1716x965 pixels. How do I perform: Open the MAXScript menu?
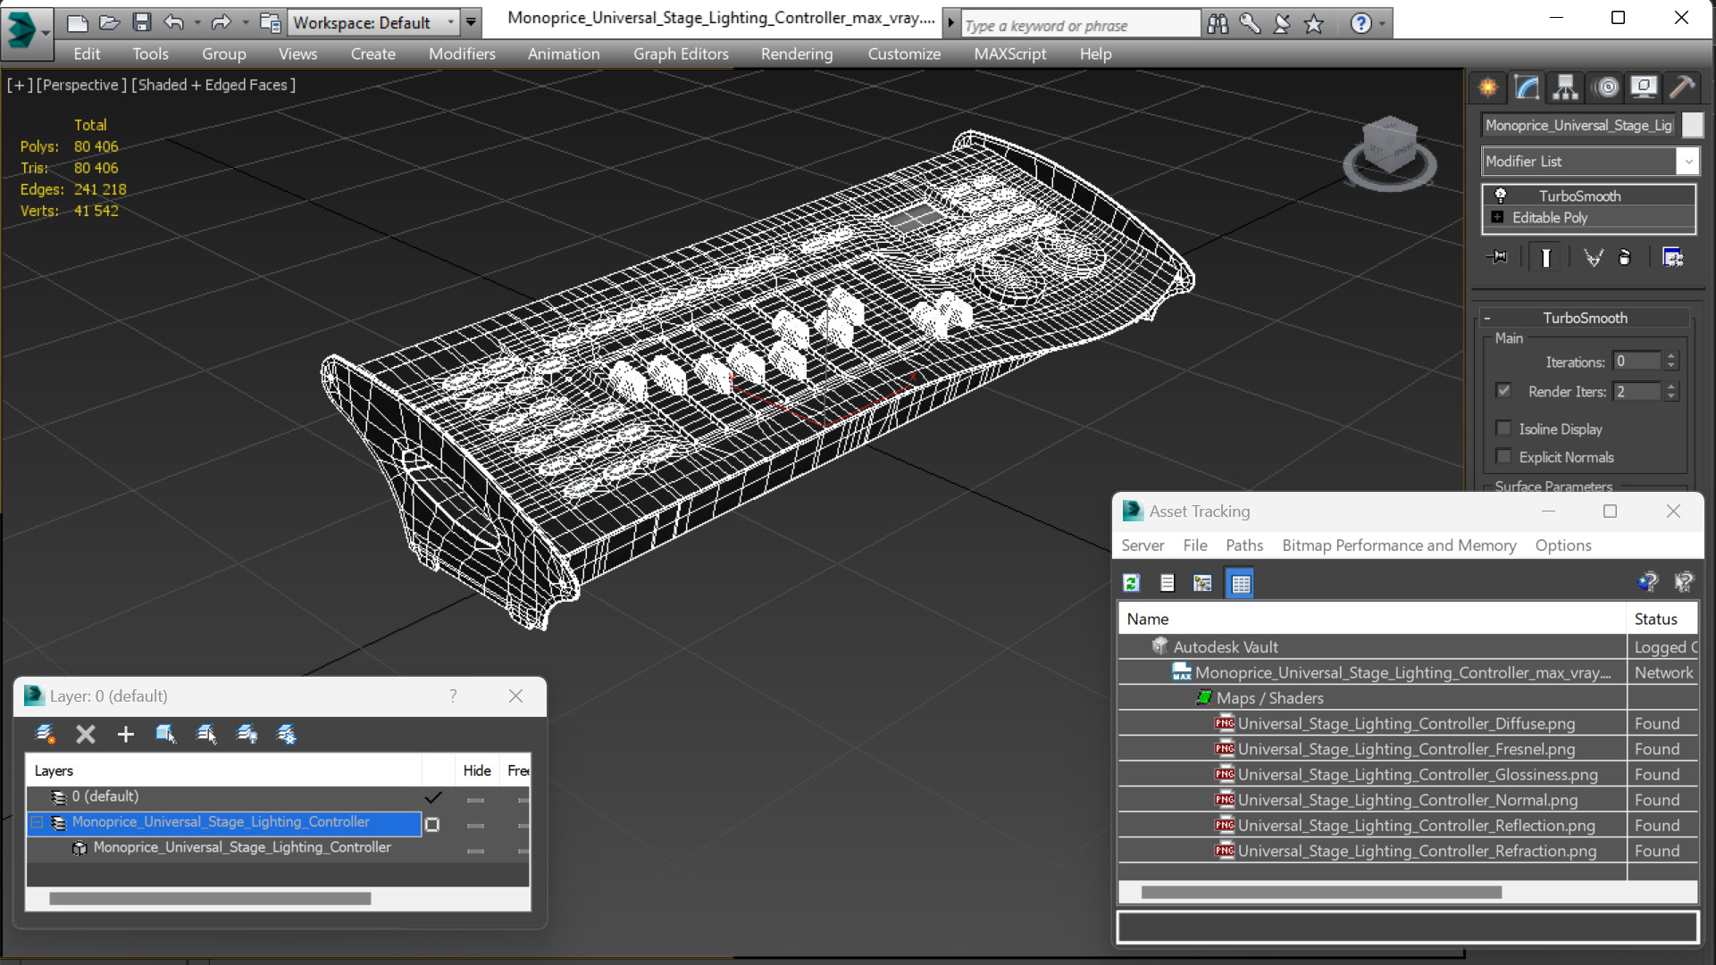1010,54
